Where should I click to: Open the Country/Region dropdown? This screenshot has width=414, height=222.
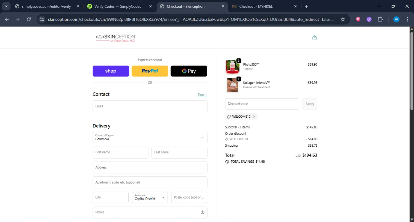[x=150, y=138]
